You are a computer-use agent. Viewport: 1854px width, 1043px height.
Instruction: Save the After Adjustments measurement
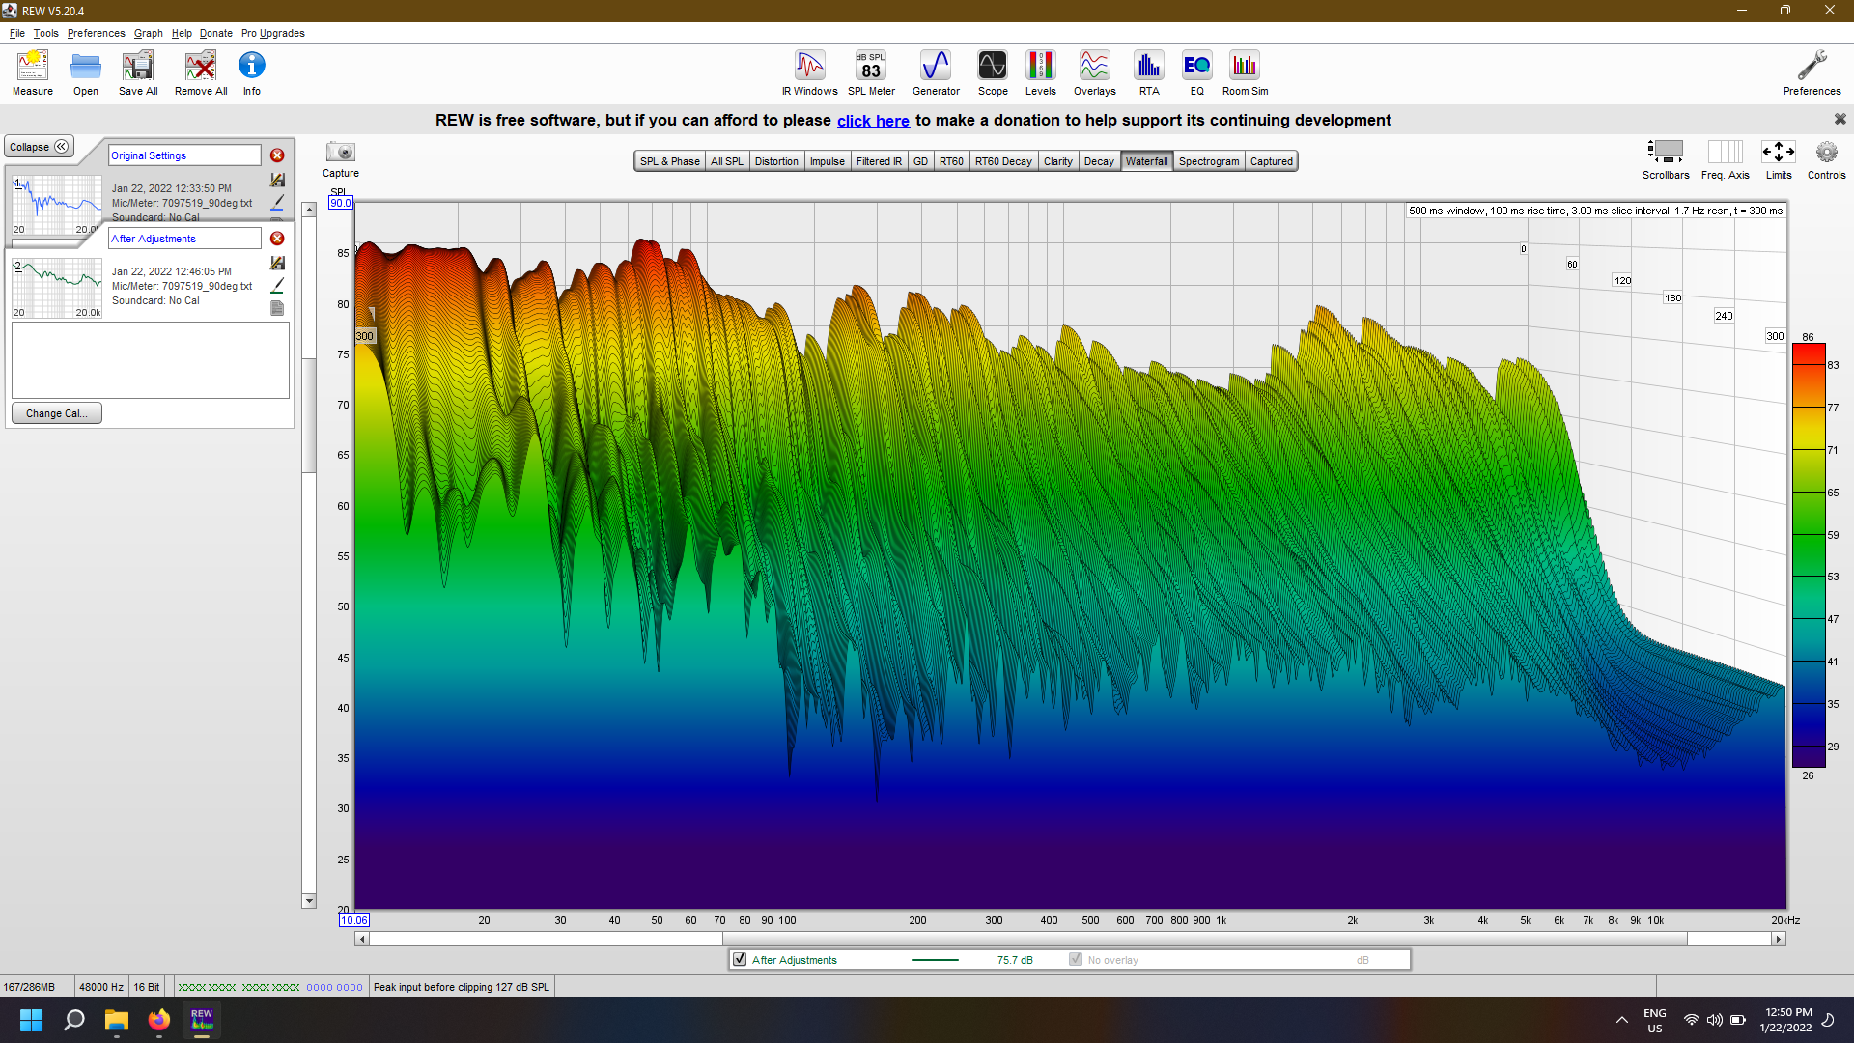[x=277, y=264]
